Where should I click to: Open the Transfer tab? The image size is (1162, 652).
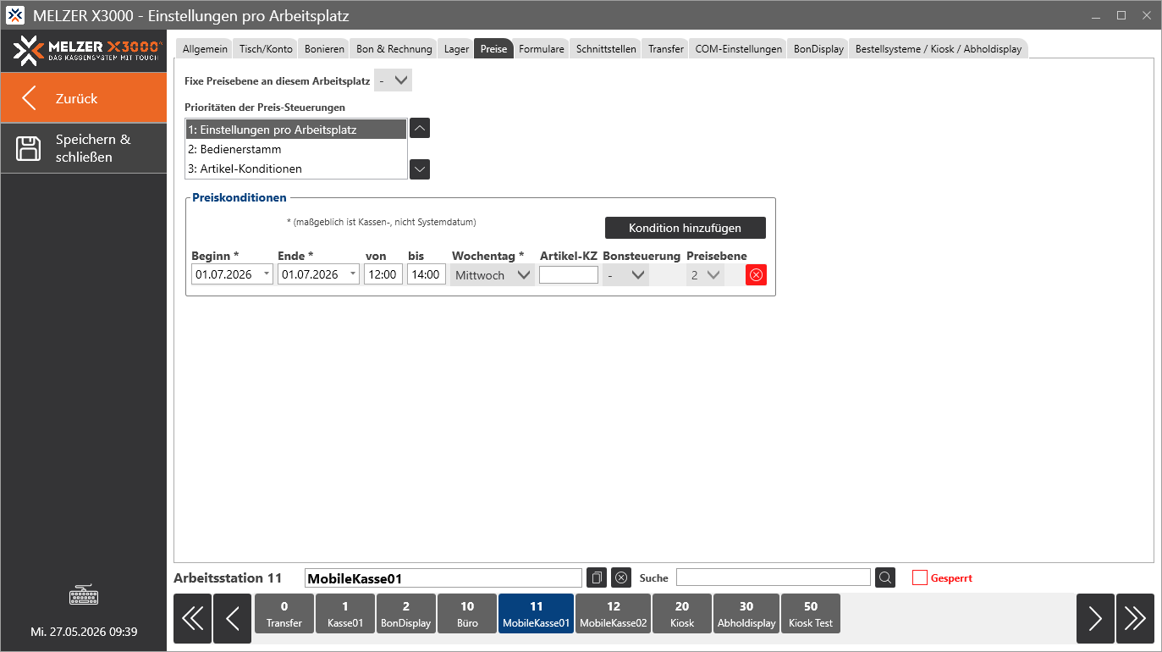[x=666, y=49]
